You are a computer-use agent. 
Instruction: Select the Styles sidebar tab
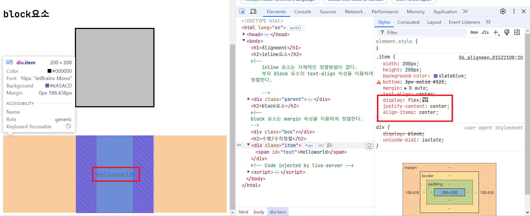point(384,22)
